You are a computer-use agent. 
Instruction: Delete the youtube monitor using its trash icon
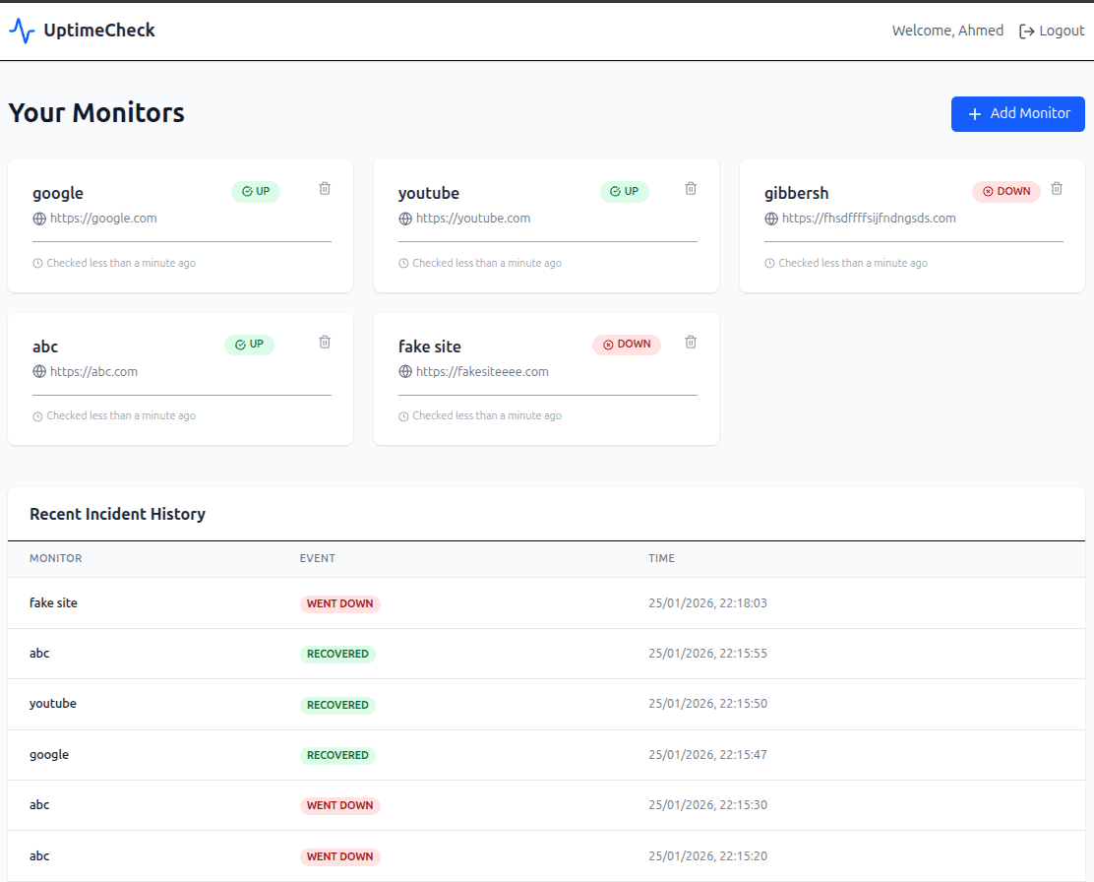pos(691,188)
